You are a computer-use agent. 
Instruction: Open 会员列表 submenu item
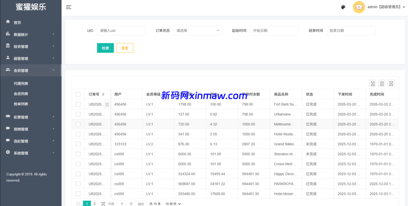[x=21, y=94]
